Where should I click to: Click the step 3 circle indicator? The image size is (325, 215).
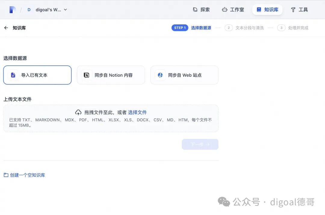281,28
